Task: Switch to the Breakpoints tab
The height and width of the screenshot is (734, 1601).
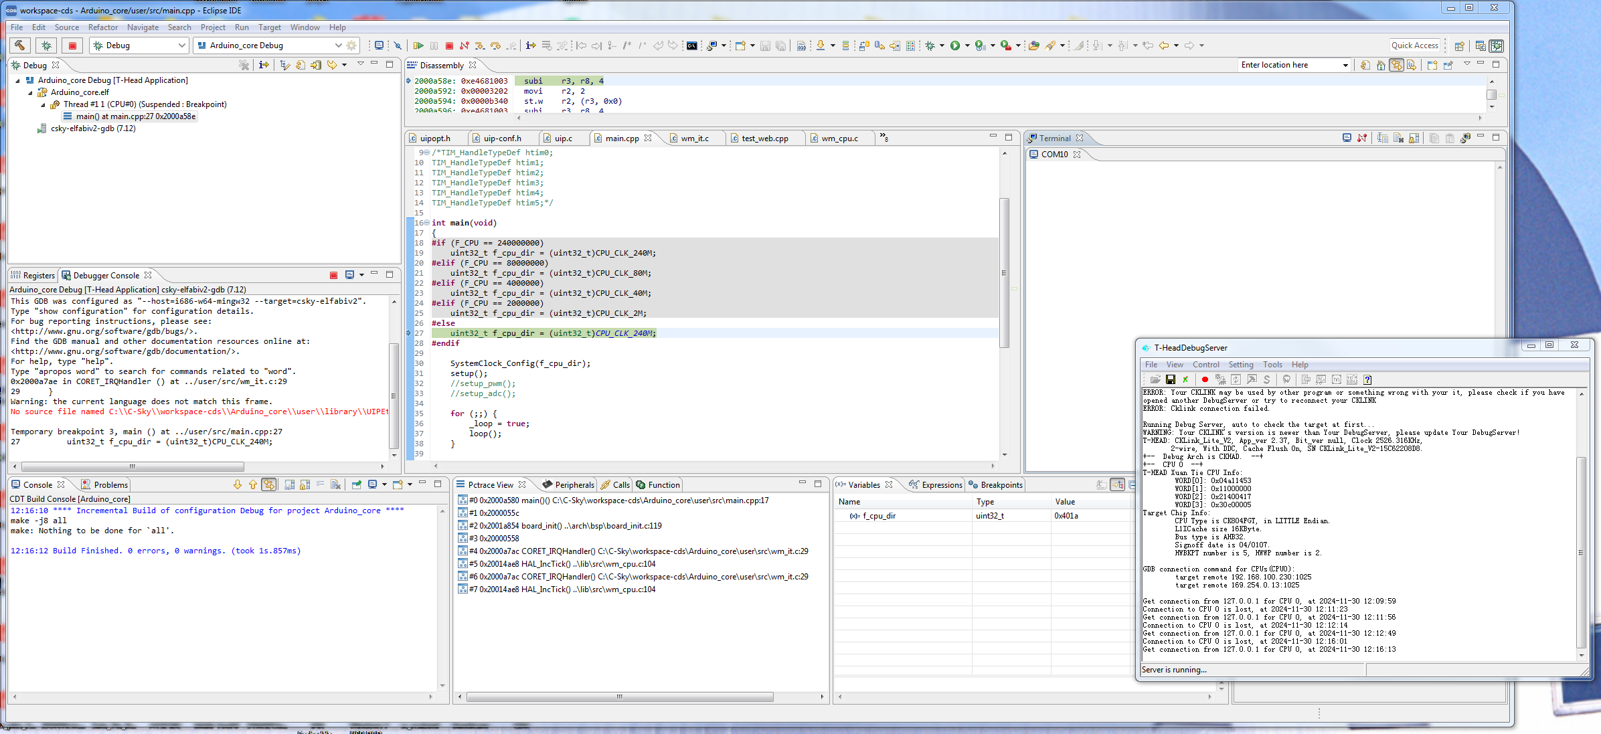Action: click(x=996, y=484)
